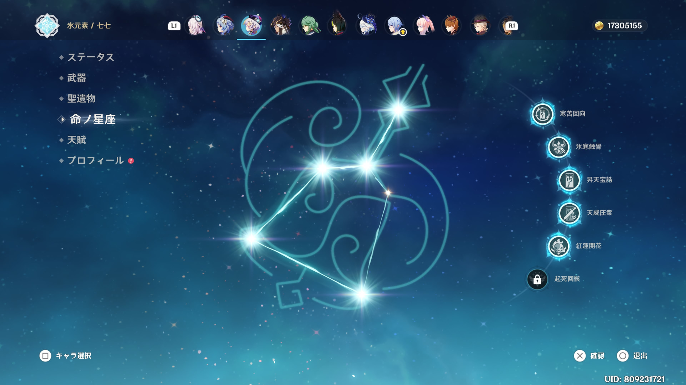Select the 紅蓮開花 constellation icon
The width and height of the screenshot is (686, 385).
558,246
